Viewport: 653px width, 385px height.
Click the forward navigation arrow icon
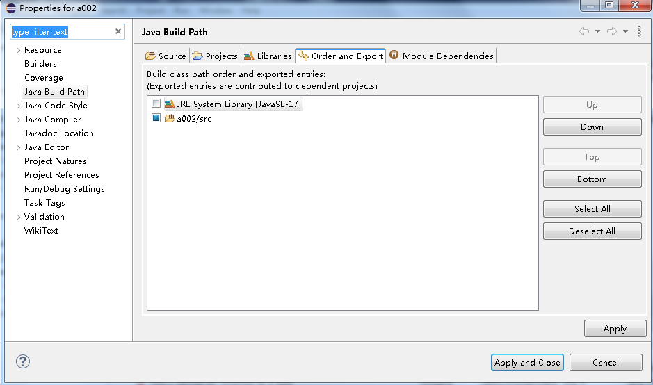(x=612, y=32)
